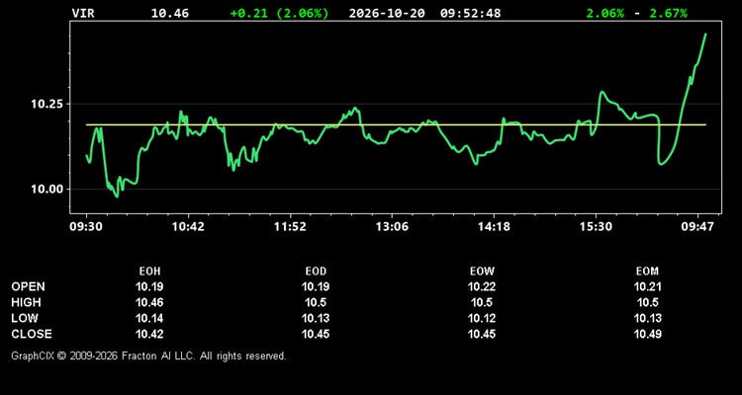Click the EOW LOW value 10.12
Image resolution: width=742 pixels, height=395 pixels.
[482, 318]
